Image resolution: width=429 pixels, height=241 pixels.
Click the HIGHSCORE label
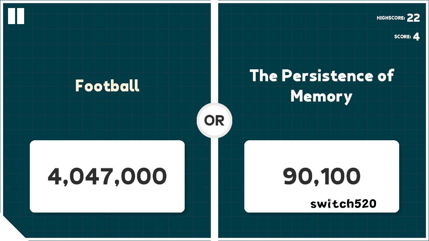pyautogui.click(x=391, y=18)
